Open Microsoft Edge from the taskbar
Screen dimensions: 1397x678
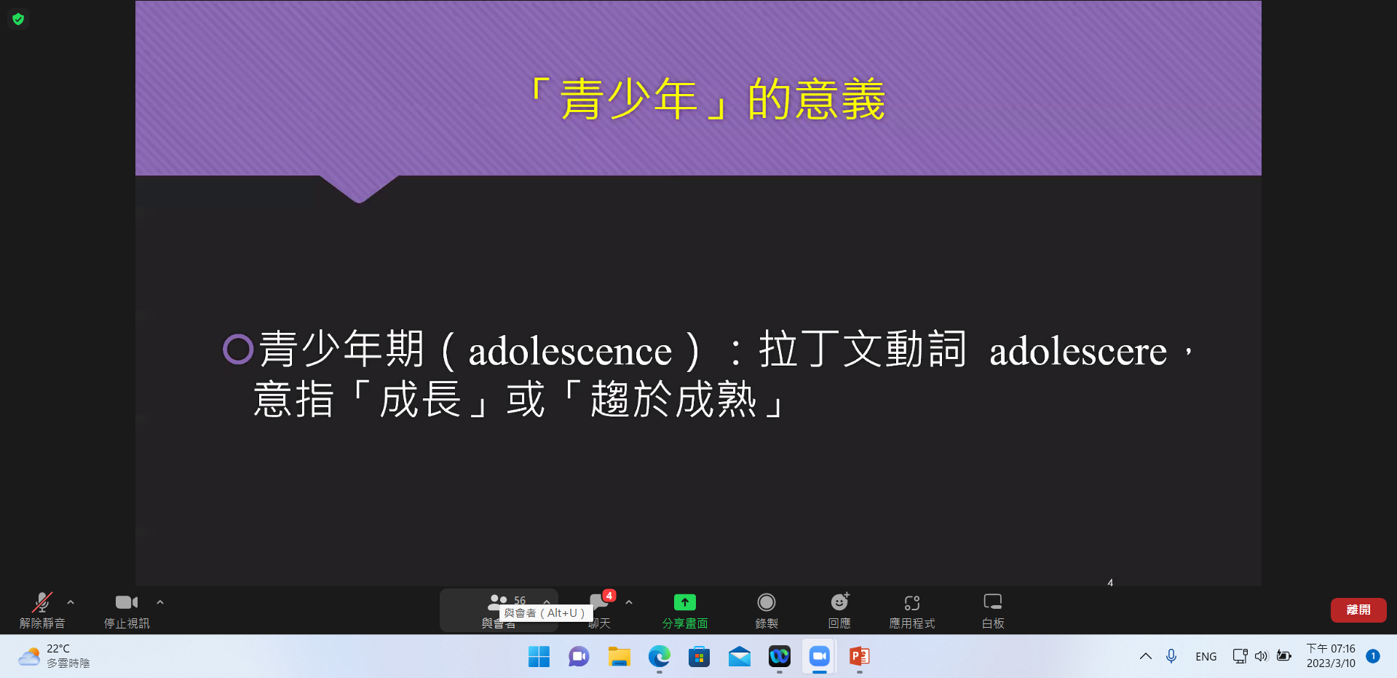click(x=659, y=656)
